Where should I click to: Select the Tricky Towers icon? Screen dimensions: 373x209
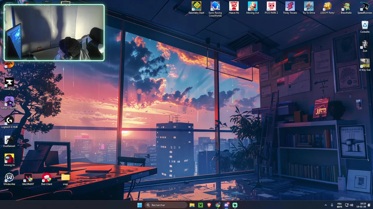[290, 8]
